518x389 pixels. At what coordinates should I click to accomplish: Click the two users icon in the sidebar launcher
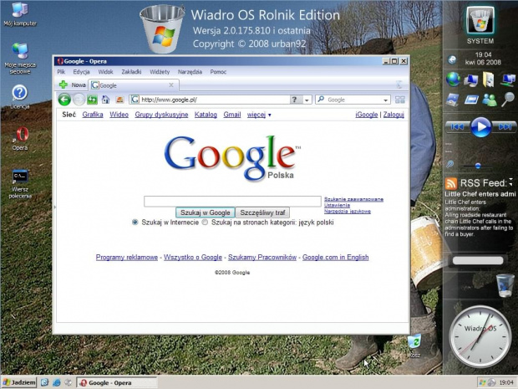(x=490, y=100)
